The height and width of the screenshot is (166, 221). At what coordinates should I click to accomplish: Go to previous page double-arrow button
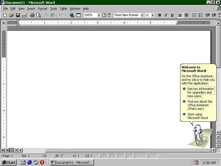coord(218,137)
